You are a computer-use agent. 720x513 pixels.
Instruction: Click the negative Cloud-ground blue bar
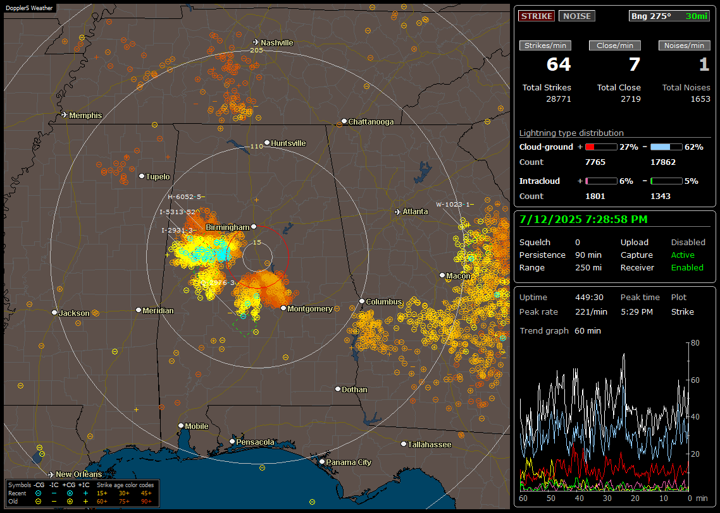(666, 147)
